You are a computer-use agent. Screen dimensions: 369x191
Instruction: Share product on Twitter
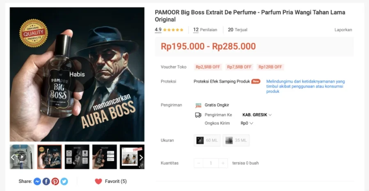(64, 181)
